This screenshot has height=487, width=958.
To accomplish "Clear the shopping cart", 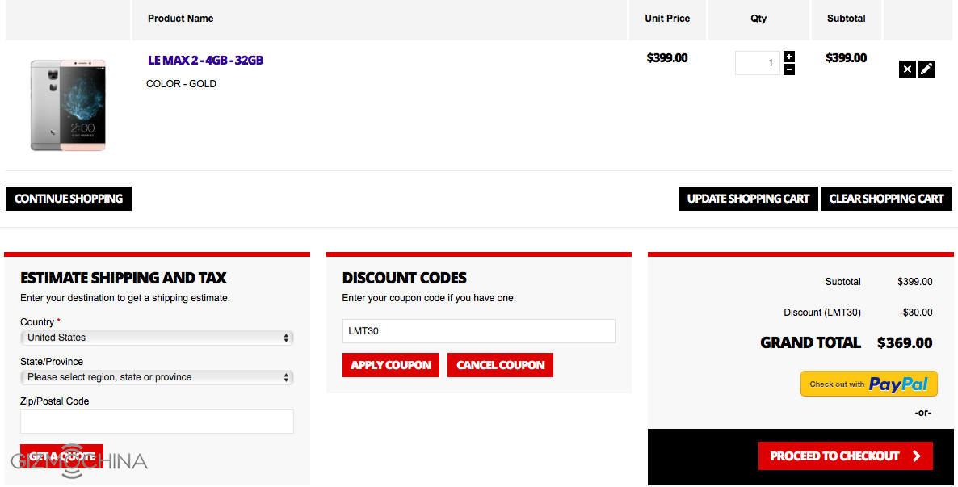I will coord(886,199).
